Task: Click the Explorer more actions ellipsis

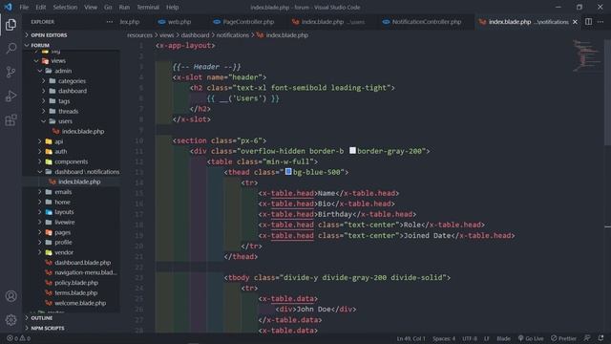Action: [110, 22]
